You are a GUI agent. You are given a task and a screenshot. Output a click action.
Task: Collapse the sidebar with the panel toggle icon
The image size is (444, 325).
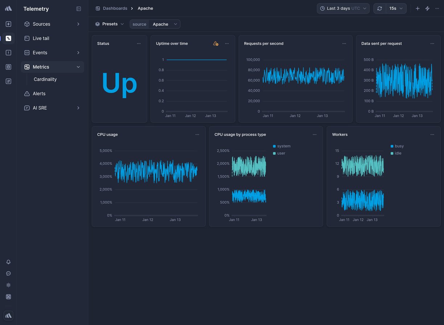pos(79,9)
